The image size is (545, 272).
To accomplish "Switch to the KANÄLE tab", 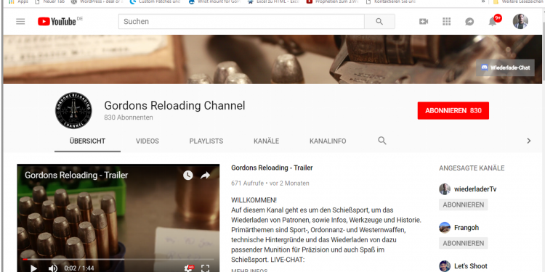I will pyautogui.click(x=266, y=141).
